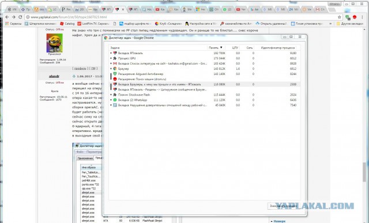Select Вкладка: (2) WhatsApp row

[204, 100]
